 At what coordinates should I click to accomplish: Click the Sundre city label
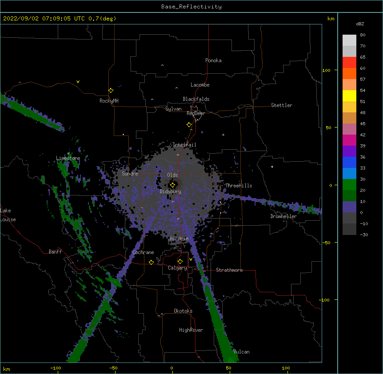[x=130, y=174]
